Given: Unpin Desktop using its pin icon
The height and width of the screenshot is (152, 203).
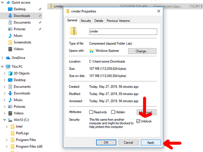Looking at the screenshot, I should point(40,9).
